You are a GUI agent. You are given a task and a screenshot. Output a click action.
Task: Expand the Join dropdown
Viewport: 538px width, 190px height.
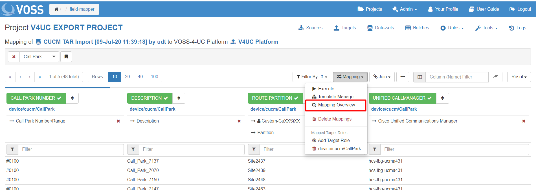coord(382,77)
